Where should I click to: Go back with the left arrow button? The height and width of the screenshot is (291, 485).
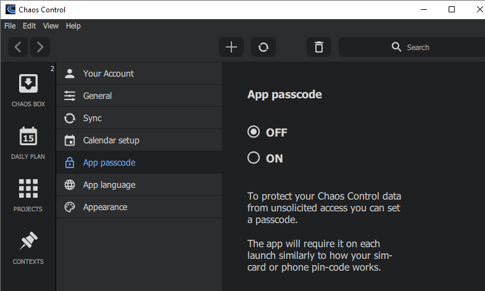18,47
